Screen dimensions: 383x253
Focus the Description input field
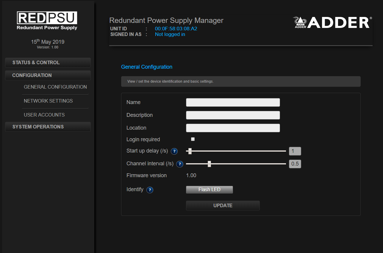233,115
